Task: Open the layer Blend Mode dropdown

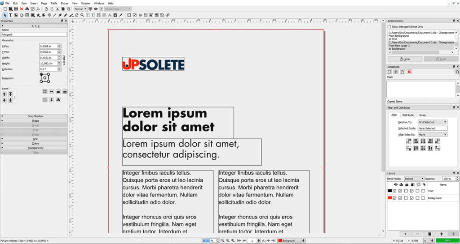Action: pos(414,179)
